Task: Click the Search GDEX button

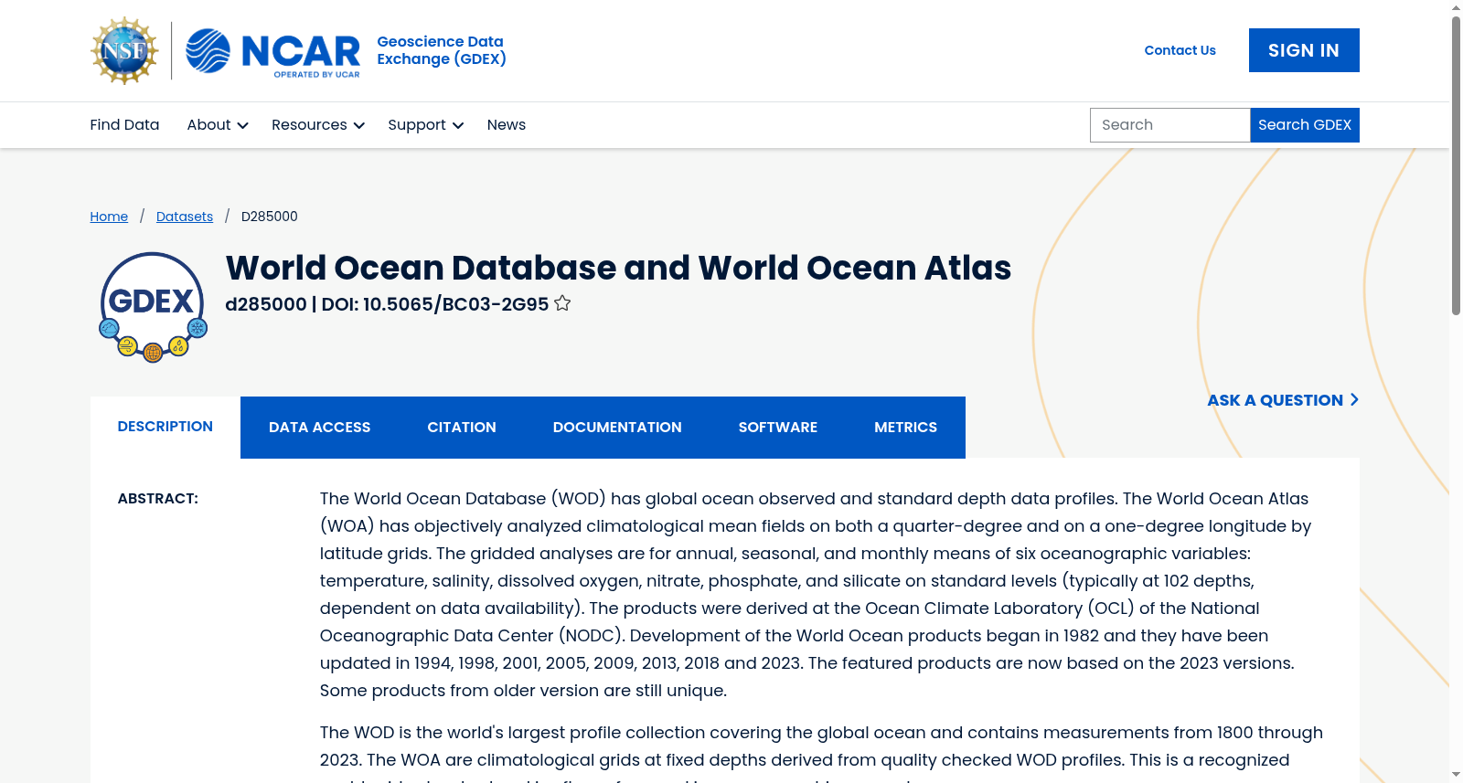Action: click(x=1305, y=125)
